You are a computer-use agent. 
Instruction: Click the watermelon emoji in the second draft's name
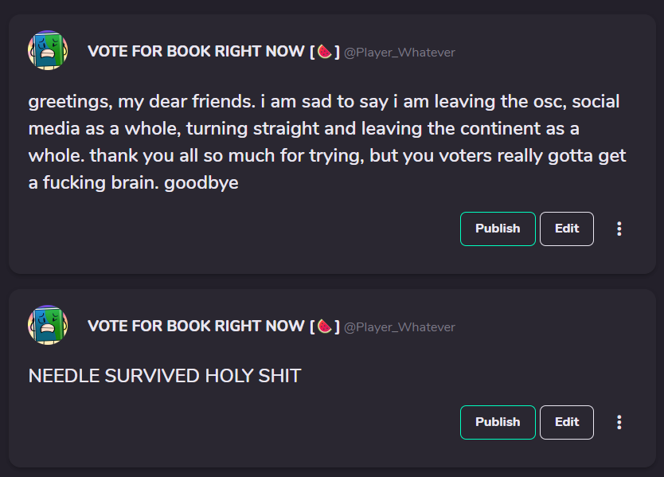(324, 326)
